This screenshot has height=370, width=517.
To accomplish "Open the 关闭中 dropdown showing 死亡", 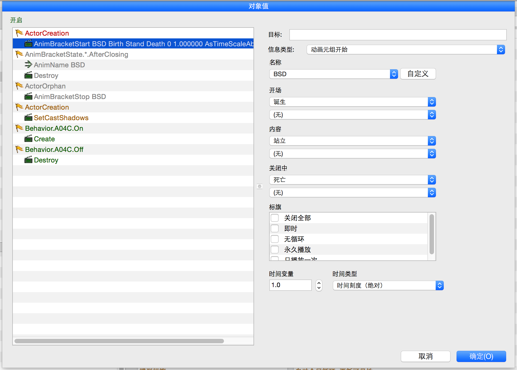I will coord(353,180).
